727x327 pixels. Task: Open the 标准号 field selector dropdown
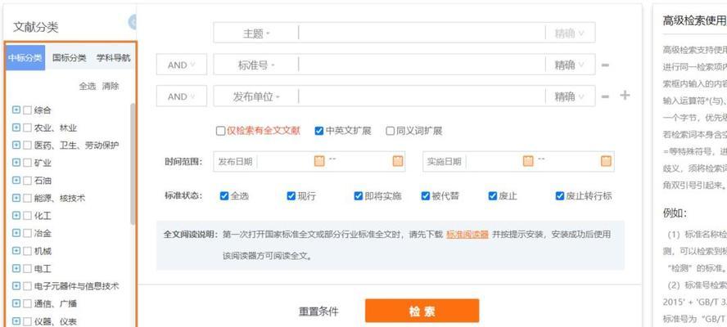256,65
